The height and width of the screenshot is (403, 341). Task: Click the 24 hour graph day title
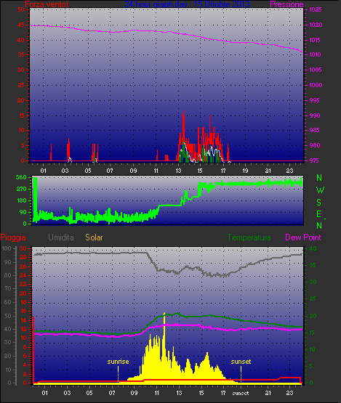pos(187,4)
